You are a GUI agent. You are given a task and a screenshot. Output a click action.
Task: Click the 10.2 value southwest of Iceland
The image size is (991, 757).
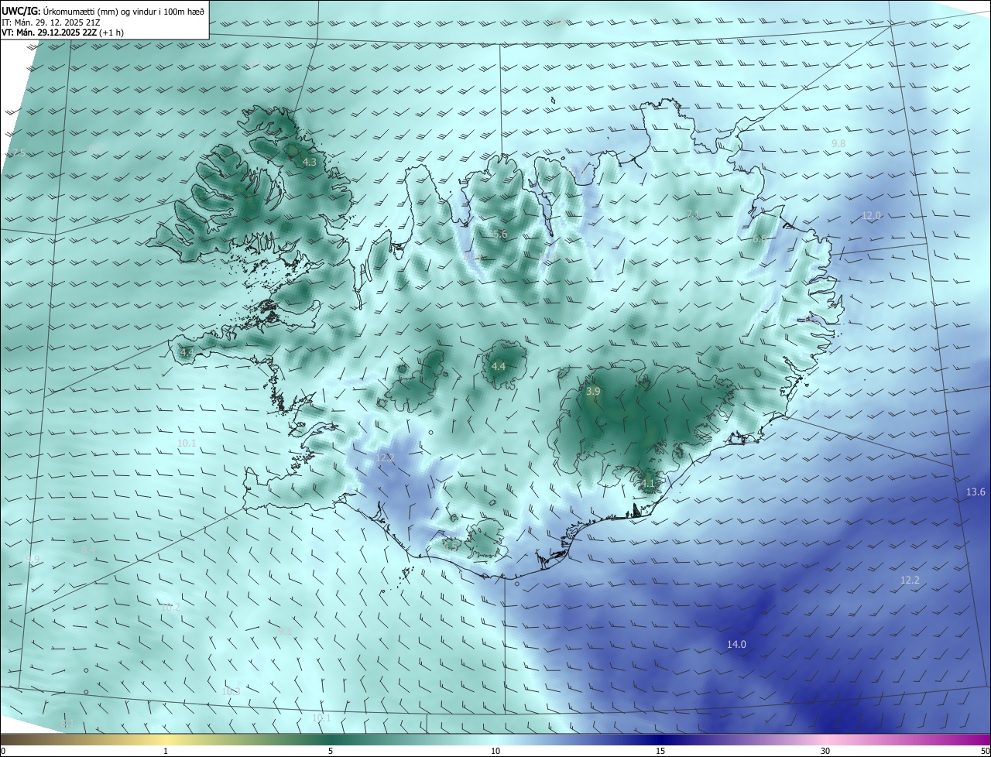[x=171, y=608]
